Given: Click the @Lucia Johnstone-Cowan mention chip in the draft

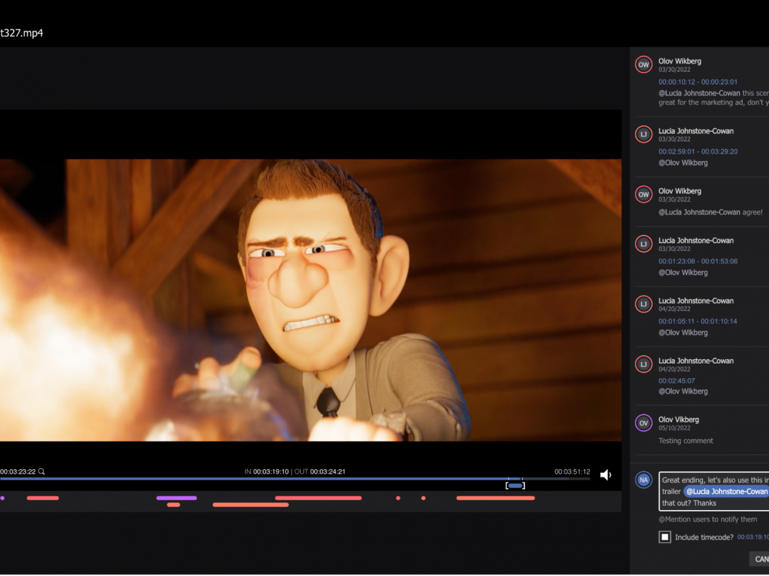Looking at the screenshot, I should point(726,492).
